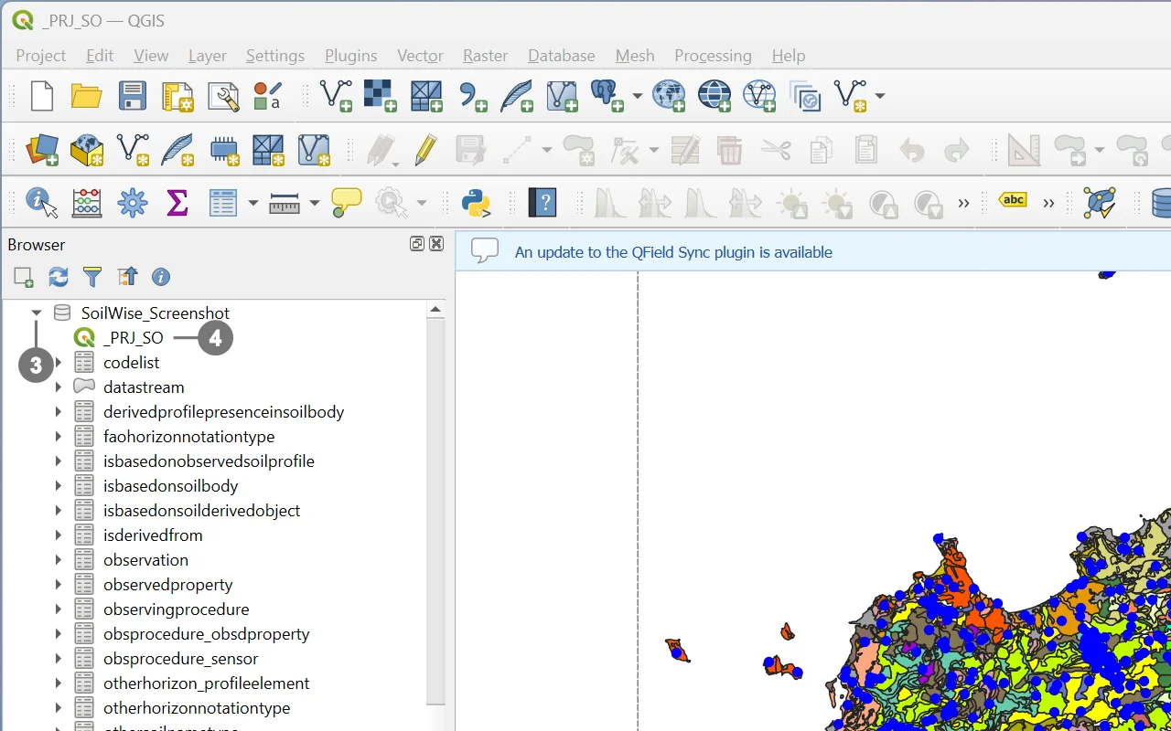
Task: Open the _PRJ_SO project item
Action: click(133, 338)
